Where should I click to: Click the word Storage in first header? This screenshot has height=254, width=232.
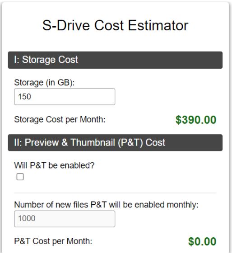pos(39,60)
